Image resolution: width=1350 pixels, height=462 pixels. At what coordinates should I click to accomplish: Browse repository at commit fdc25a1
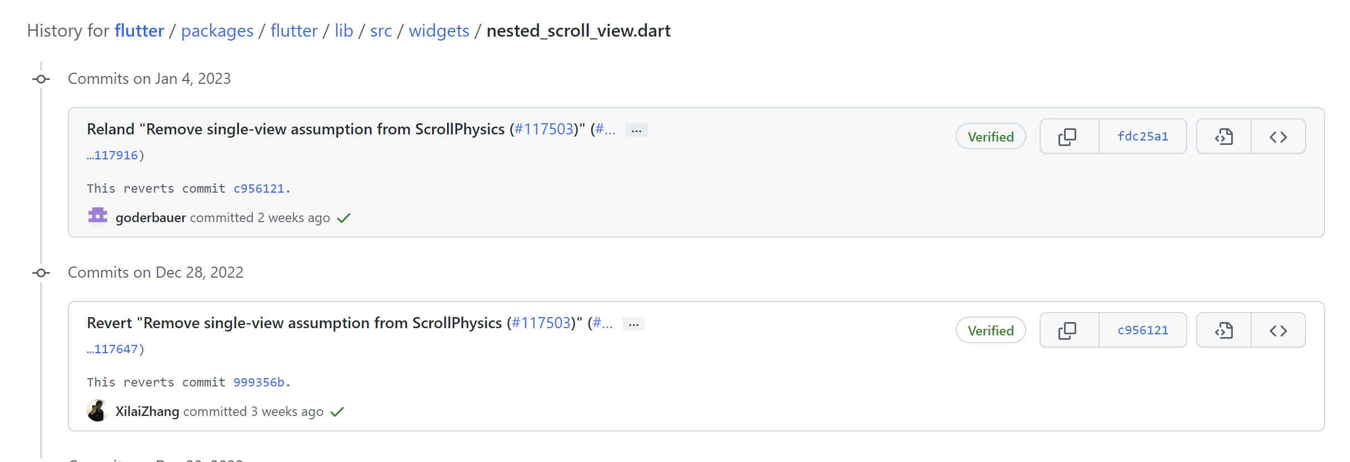tap(1278, 137)
